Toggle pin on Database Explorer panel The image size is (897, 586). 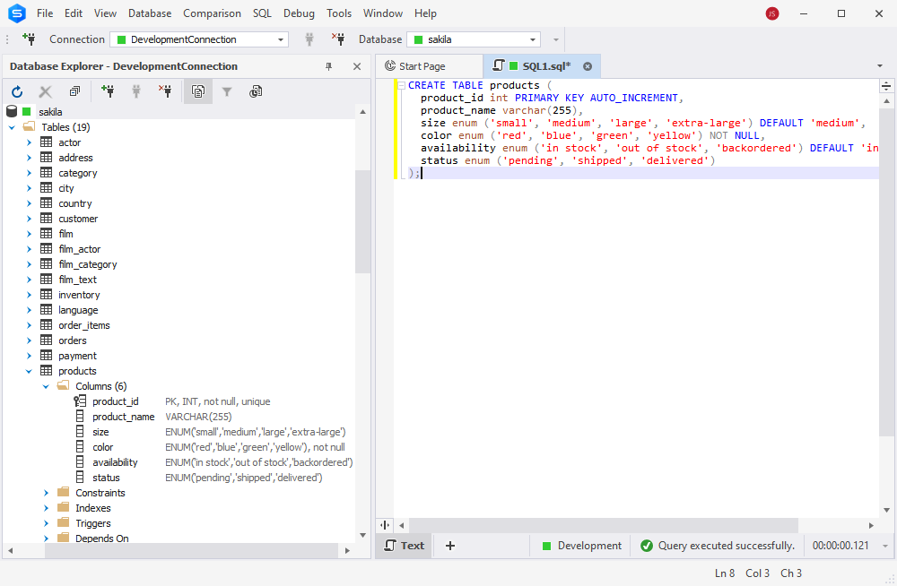tap(329, 66)
